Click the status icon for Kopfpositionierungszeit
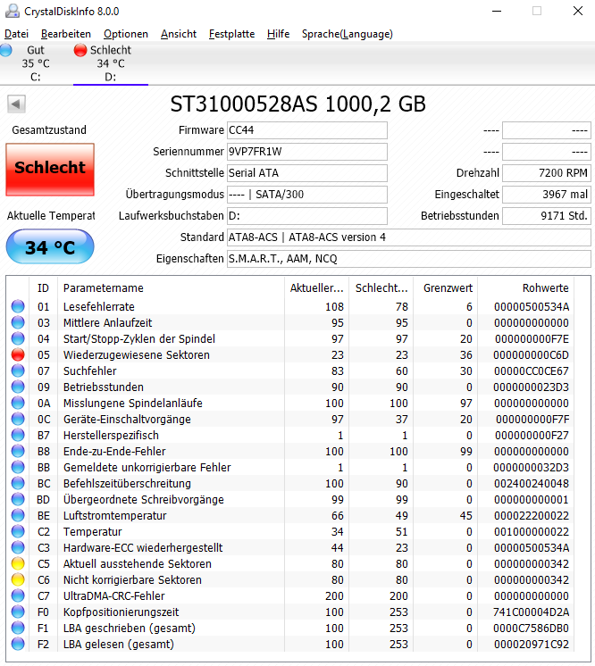 18,612
